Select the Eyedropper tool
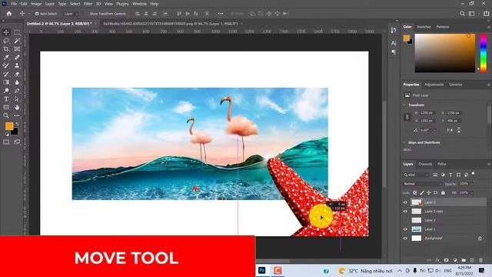The image size is (492, 277). pos(6,57)
